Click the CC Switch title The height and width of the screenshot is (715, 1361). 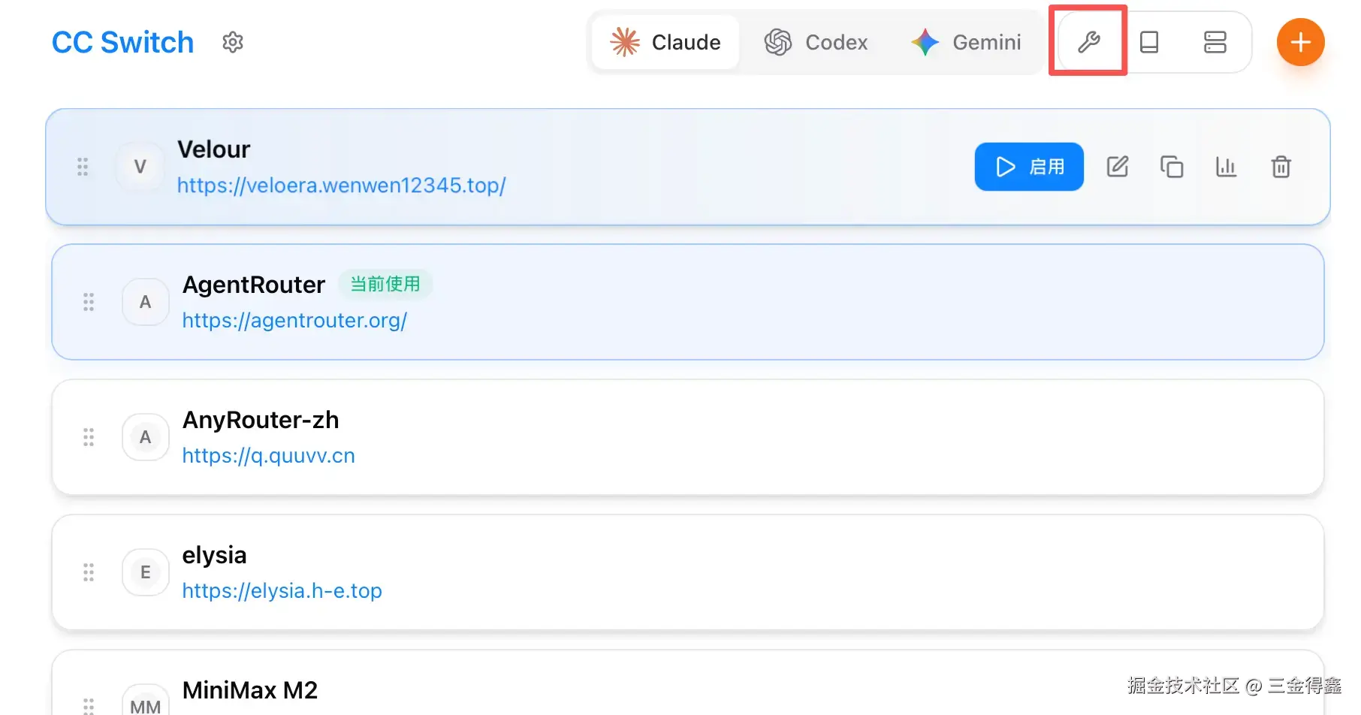(122, 42)
